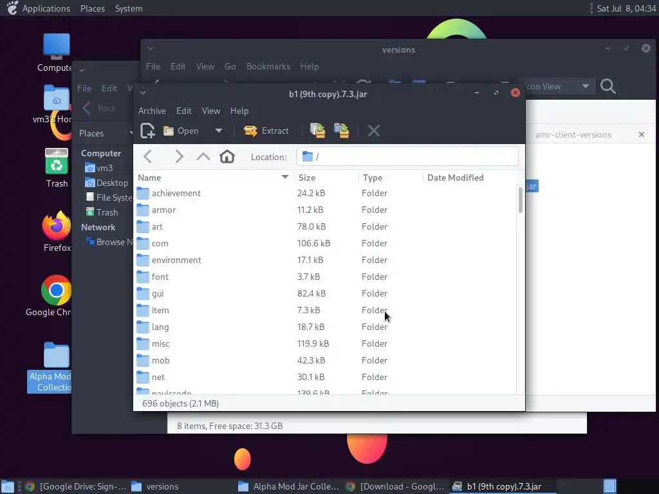Viewport: 659px width, 494px height.
Task: Open the System menu in top panel
Action: click(129, 8)
